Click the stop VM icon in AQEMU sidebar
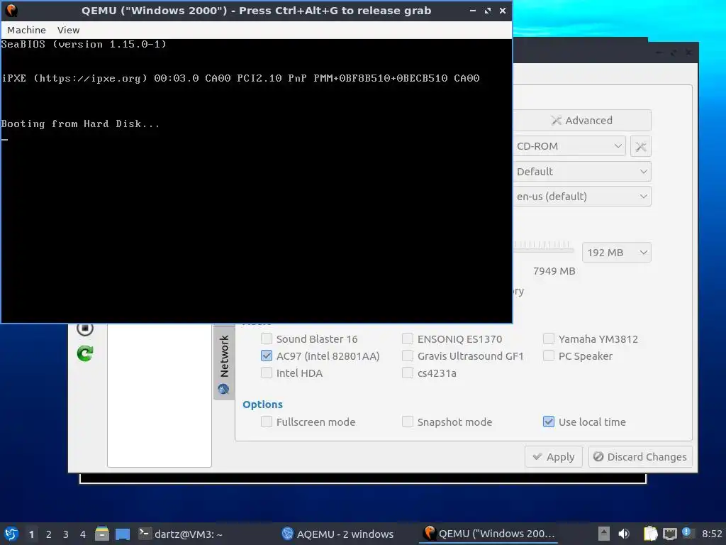Image resolution: width=726 pixels, height=545 pixels. click(85, 329)
